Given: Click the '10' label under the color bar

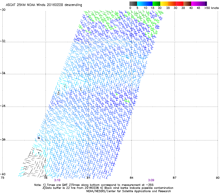Looking at the screenshot, I should (145, 8).
